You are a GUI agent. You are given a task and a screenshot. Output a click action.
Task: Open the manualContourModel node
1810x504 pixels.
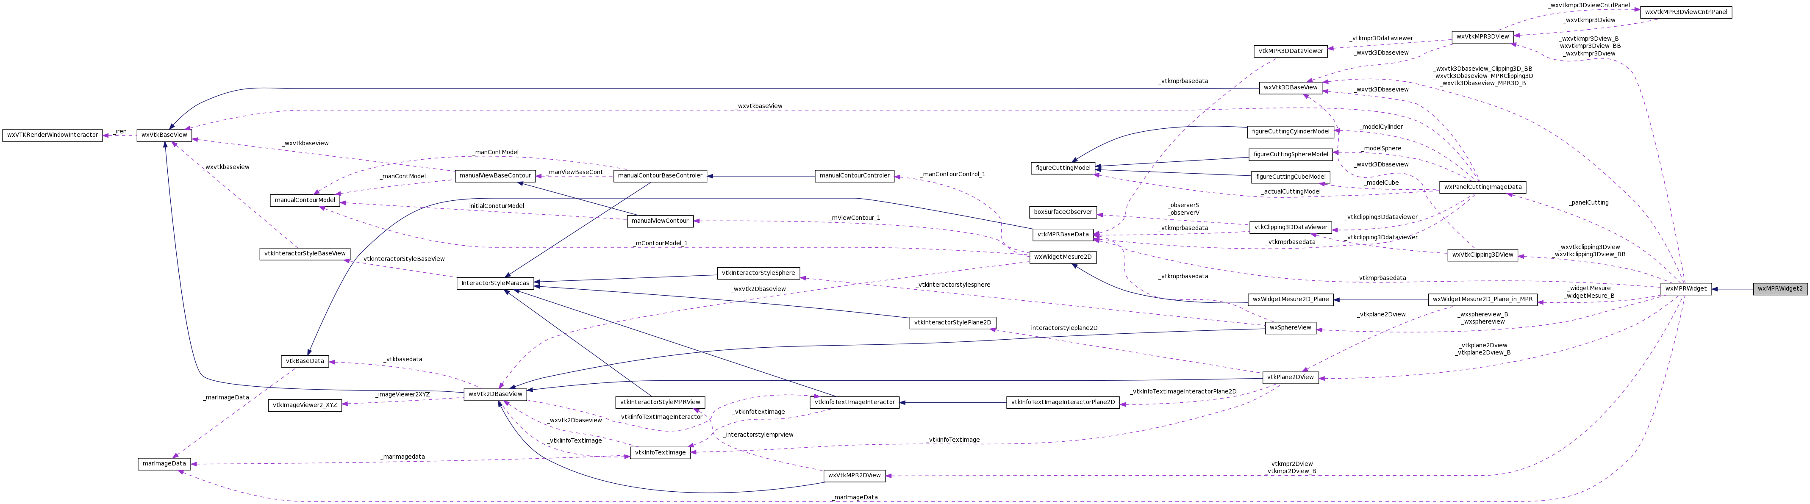tap(305, 201)
